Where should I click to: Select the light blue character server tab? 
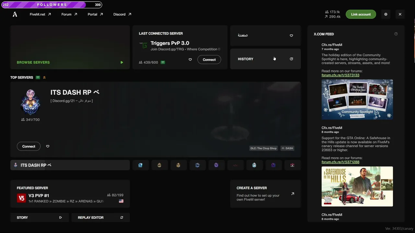point(254,165)
